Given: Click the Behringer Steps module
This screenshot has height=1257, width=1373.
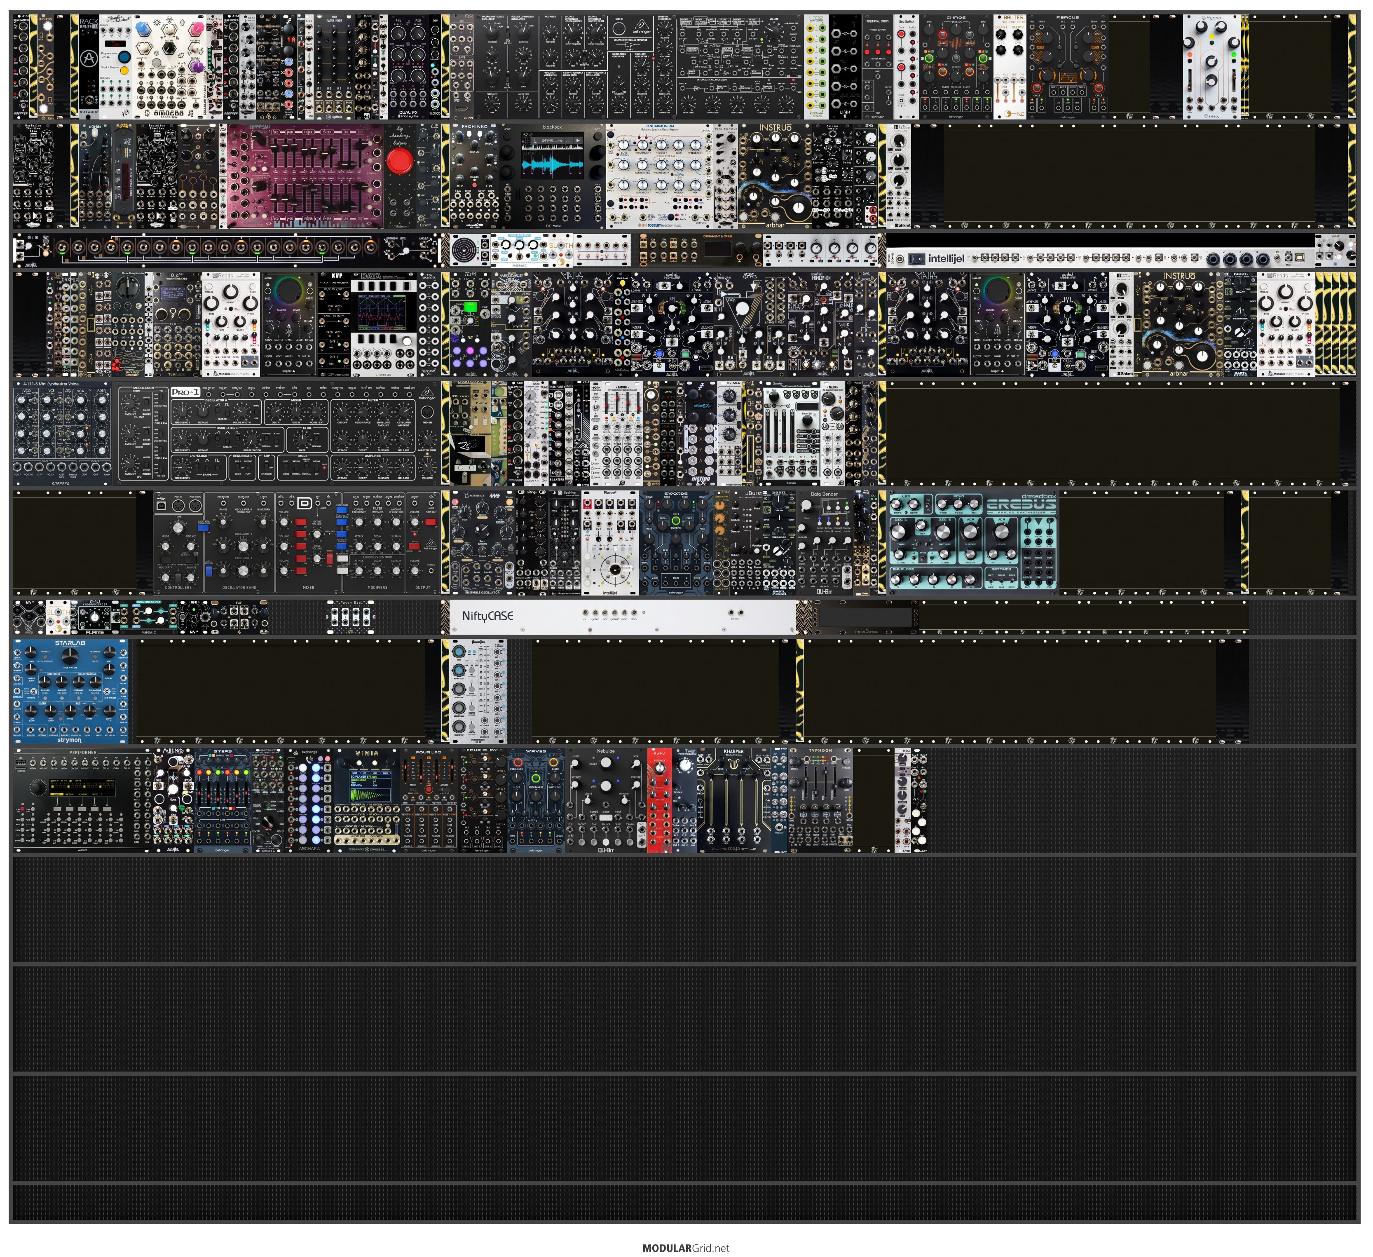Looking at the screenshot, I should point(223,800).
